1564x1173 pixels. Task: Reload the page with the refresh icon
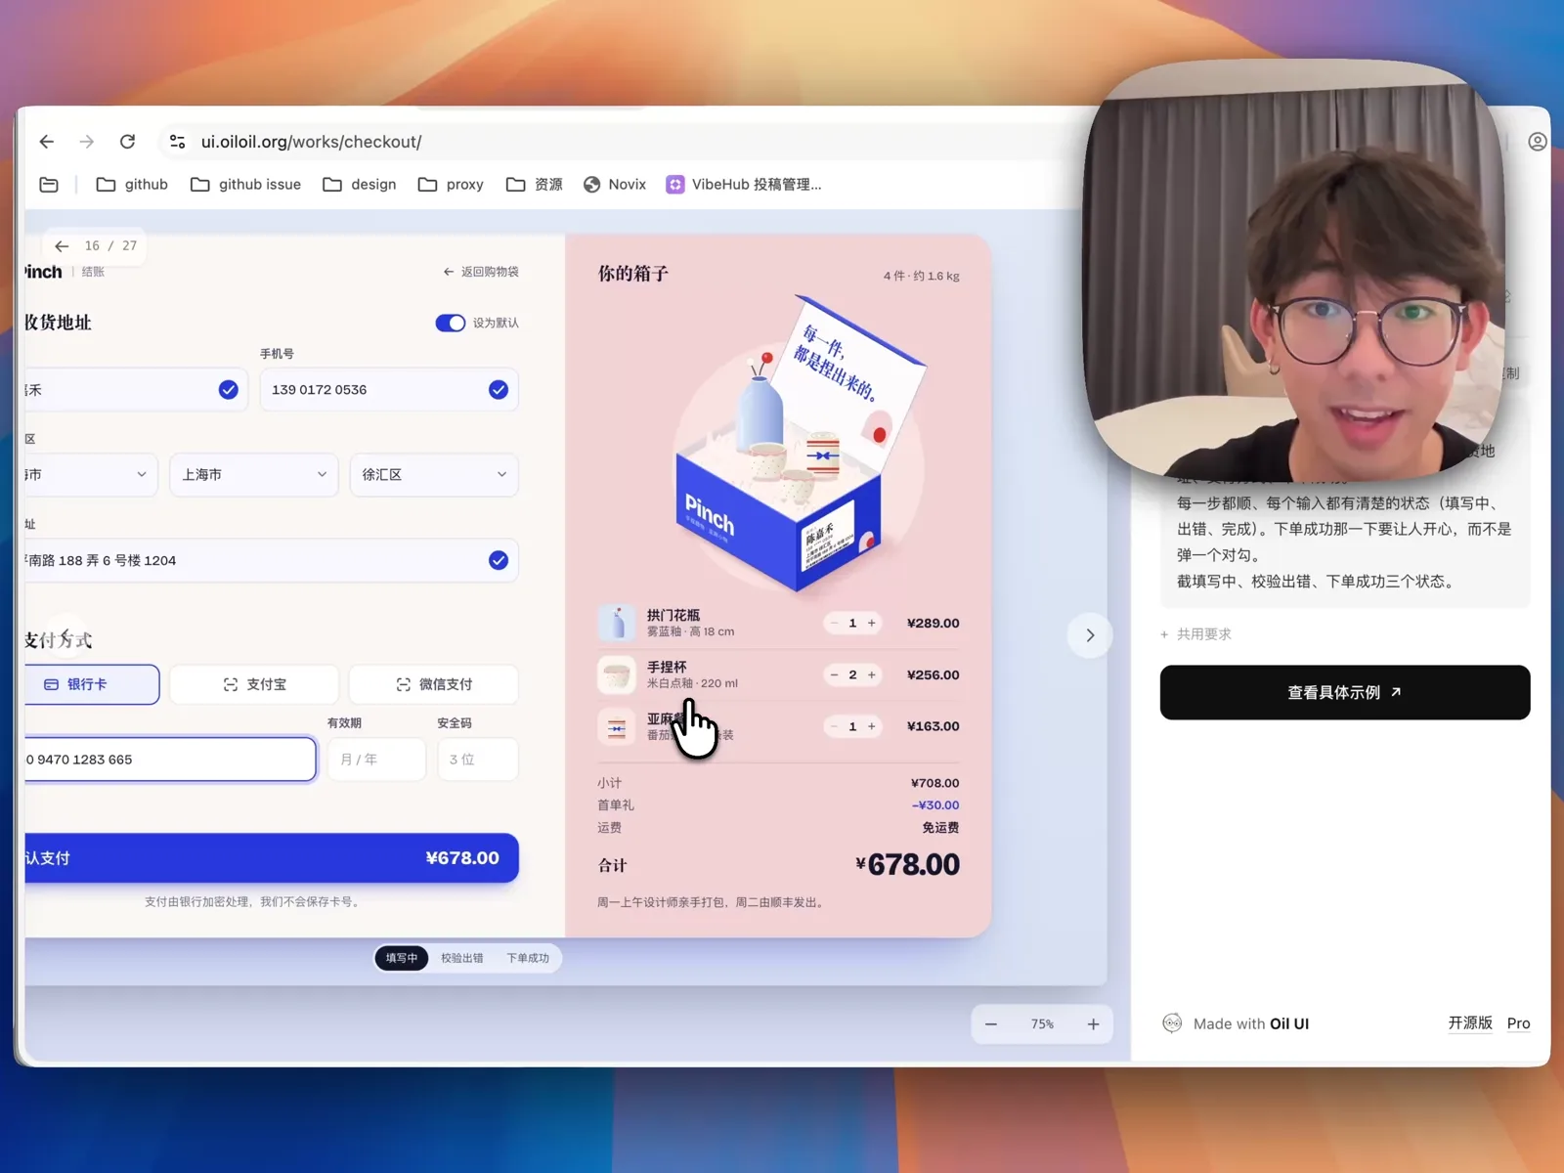pyautogui.click(x=127, y=142)
